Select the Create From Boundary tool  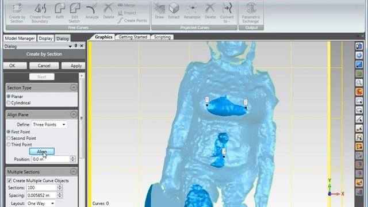[x=40, y=13]
